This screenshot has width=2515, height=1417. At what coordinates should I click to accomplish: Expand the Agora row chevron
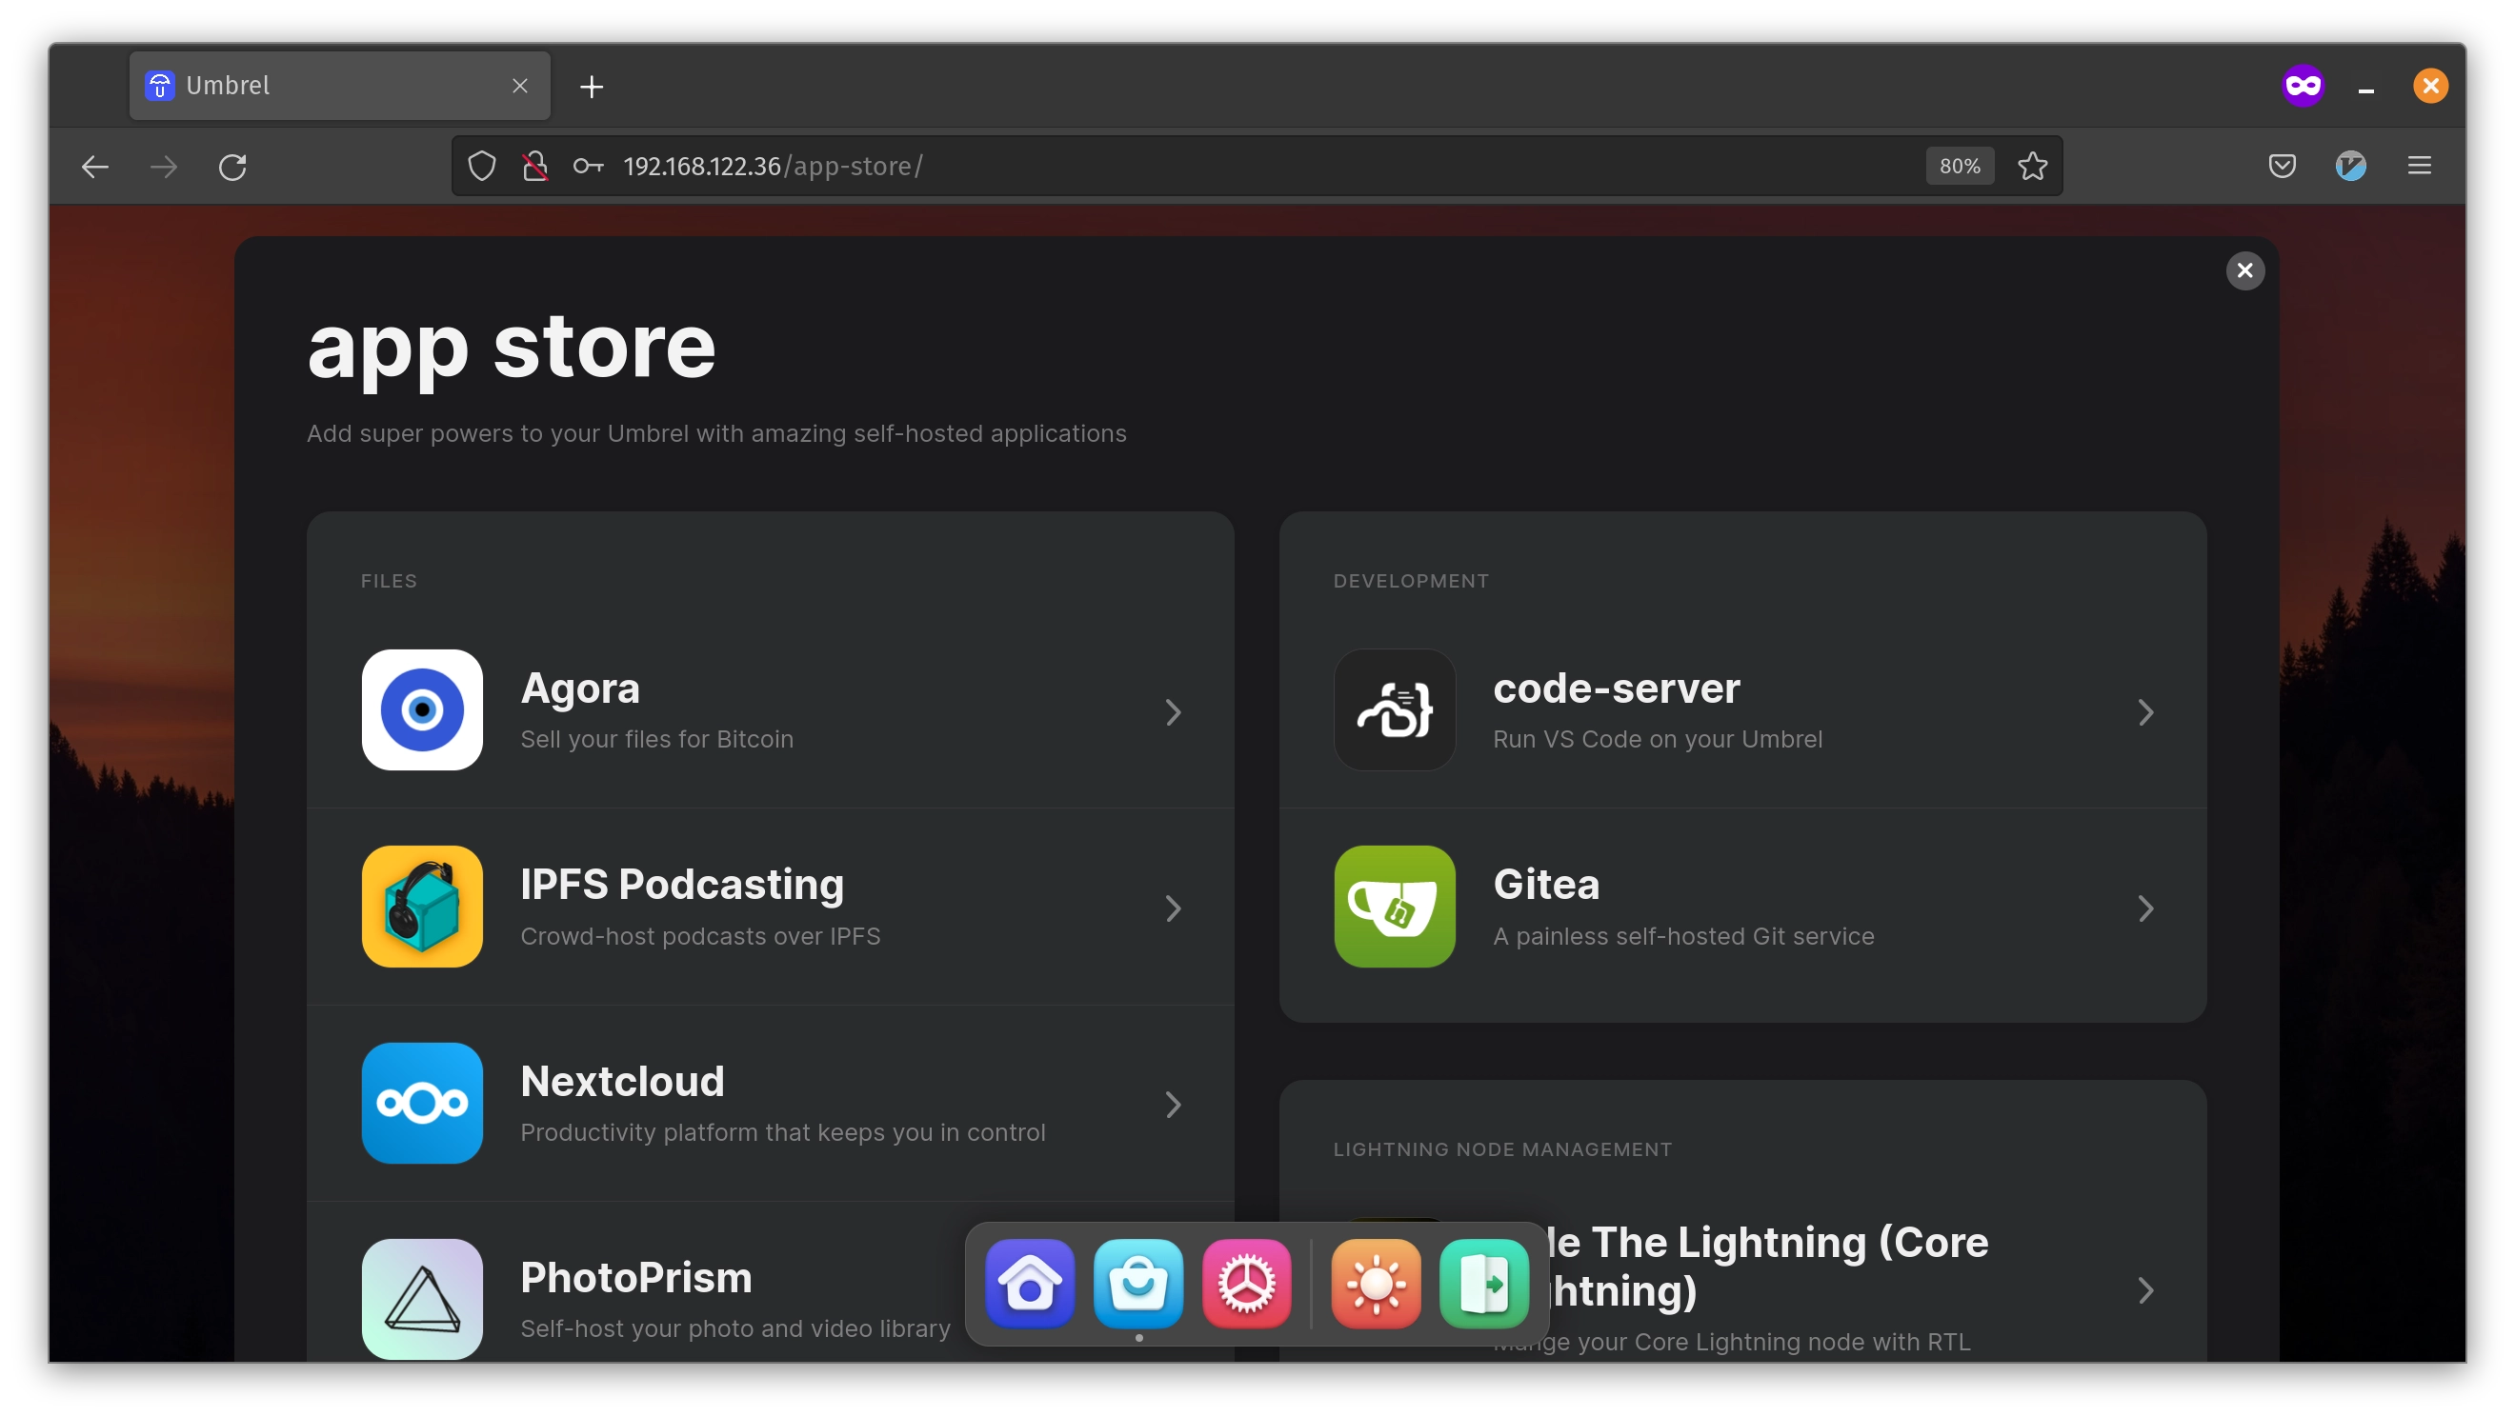click(x=1174, y=713)
